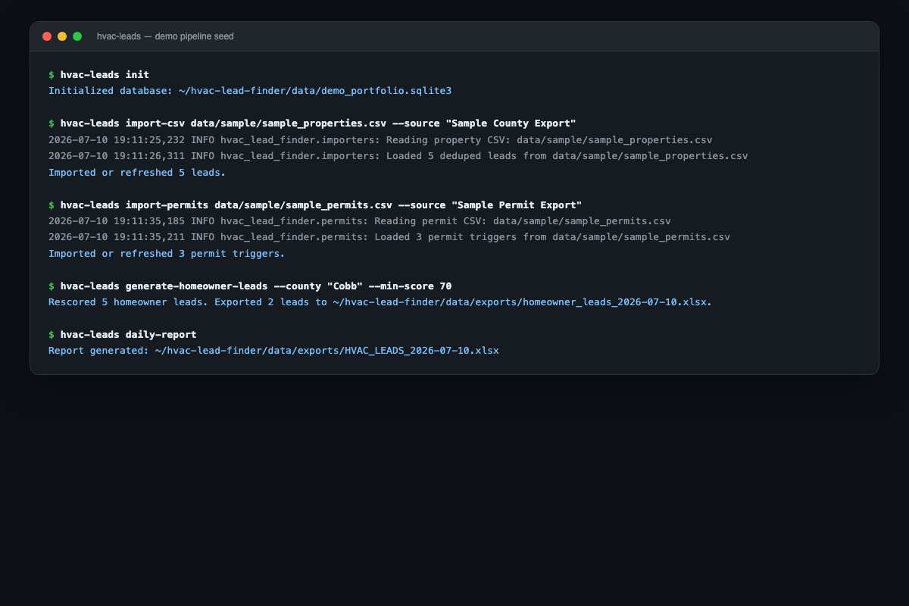Click log line 'Loaded 5 deduped leads'
Viewport: 909px width, 606px height.
(398, 156)
